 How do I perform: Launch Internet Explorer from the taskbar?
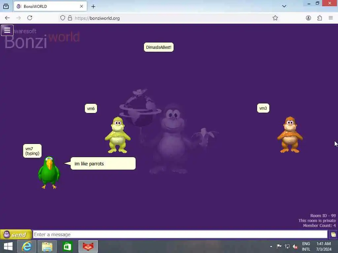click(27, 246)
